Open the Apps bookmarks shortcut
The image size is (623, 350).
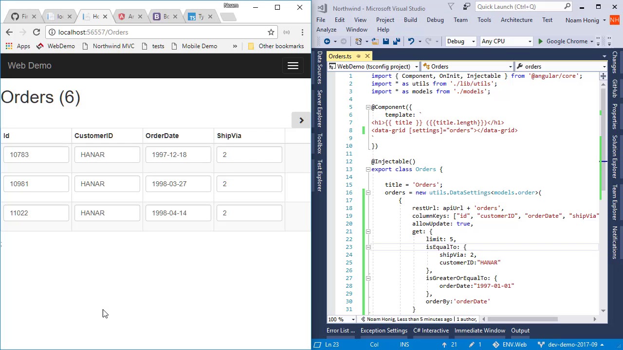click(x=18, y=46)
